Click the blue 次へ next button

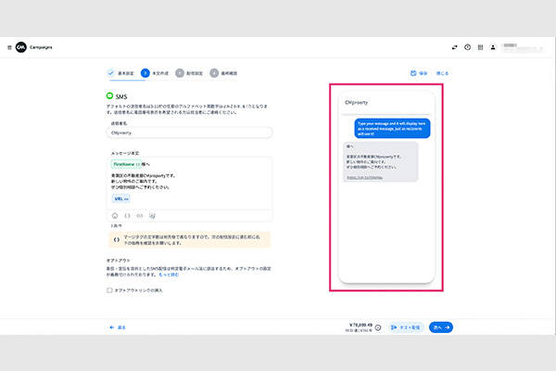click(441, 327)
